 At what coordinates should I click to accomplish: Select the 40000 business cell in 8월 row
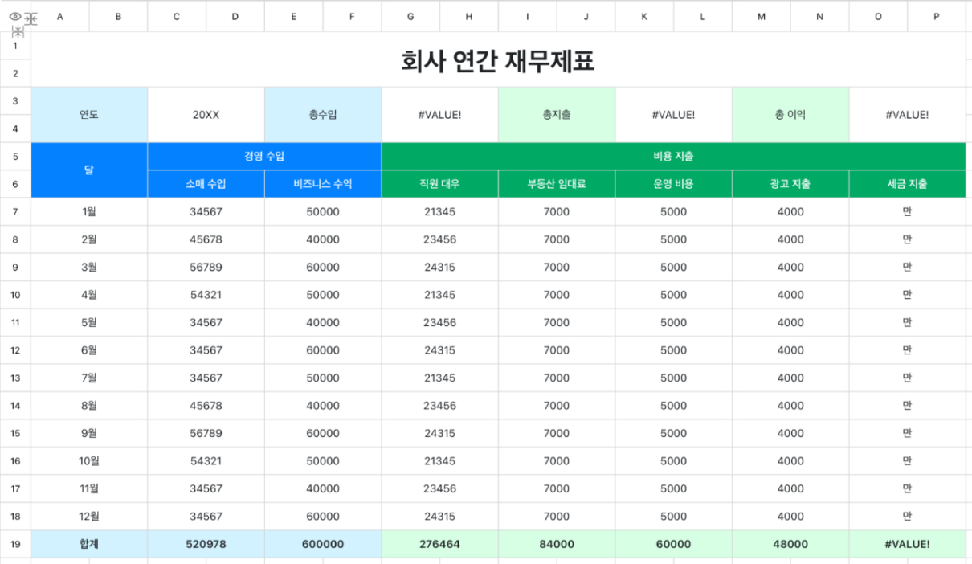coord(323,406)
